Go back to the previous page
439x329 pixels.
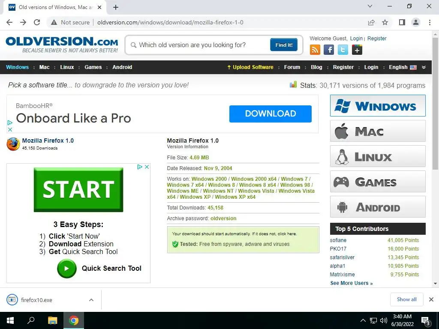9,22
